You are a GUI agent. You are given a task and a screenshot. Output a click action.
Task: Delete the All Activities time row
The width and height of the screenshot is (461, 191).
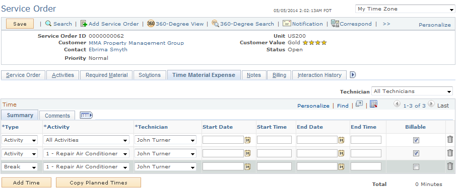450,139
